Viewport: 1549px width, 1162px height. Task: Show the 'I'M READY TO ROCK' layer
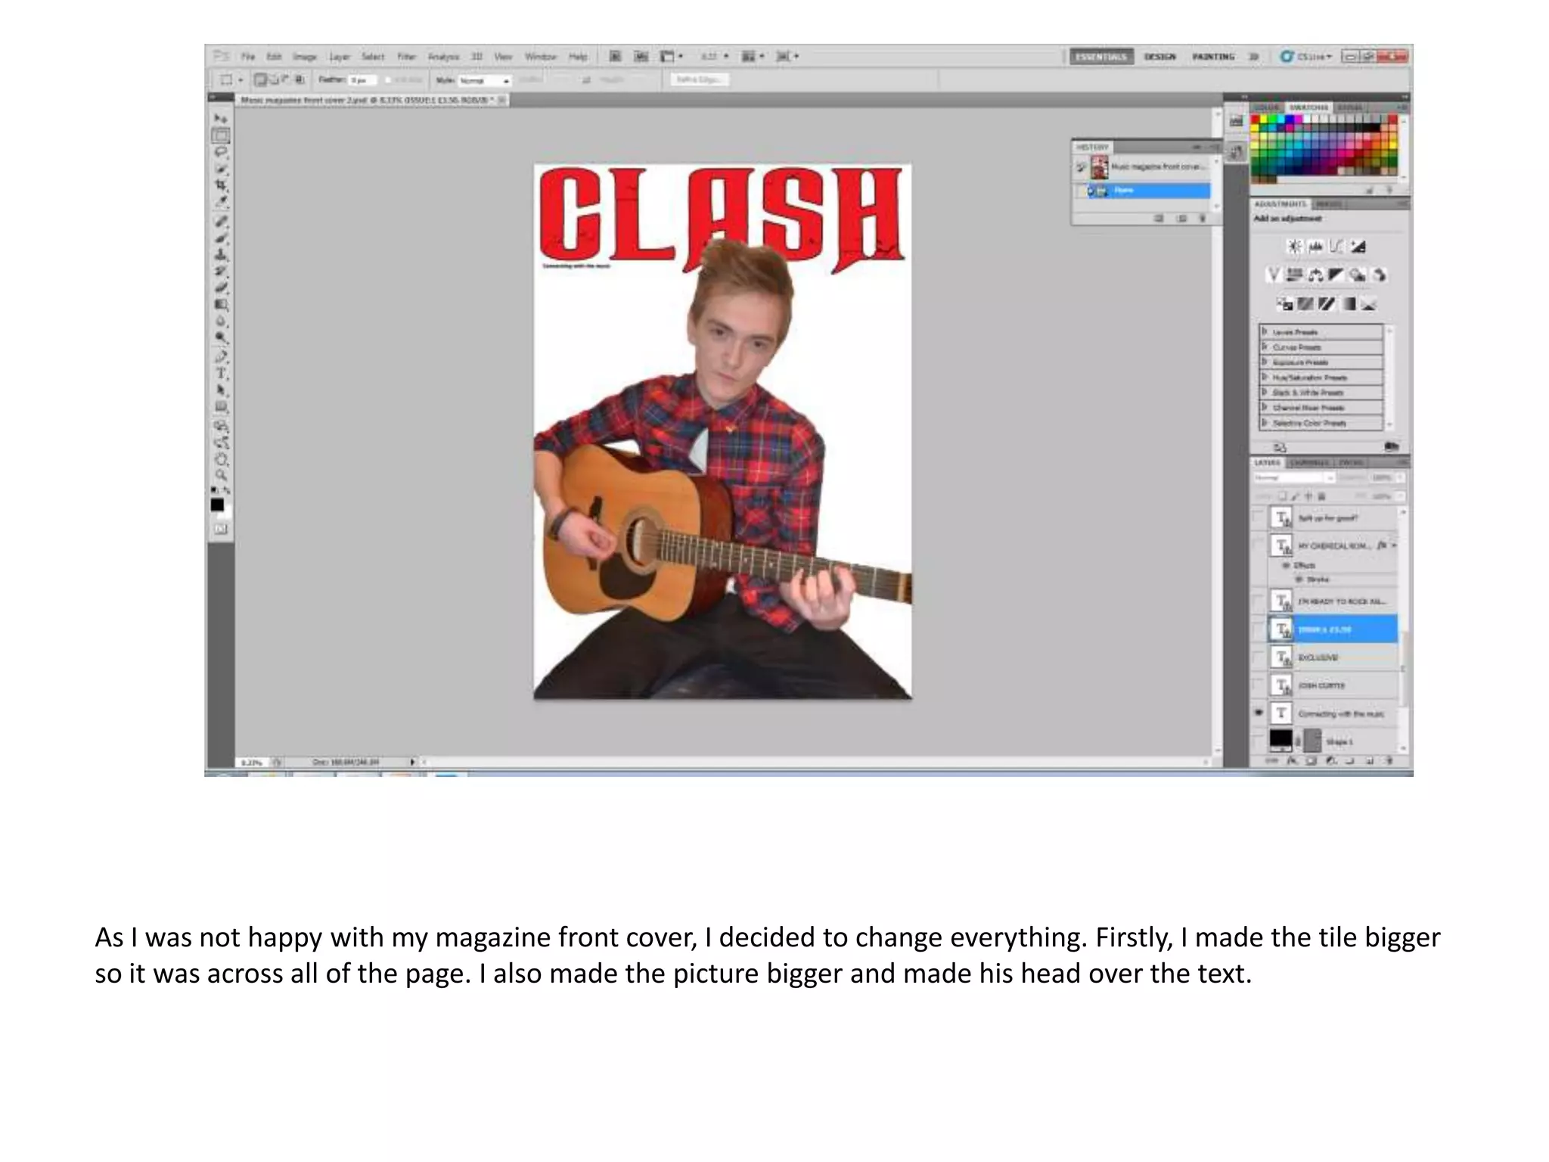1259,601
